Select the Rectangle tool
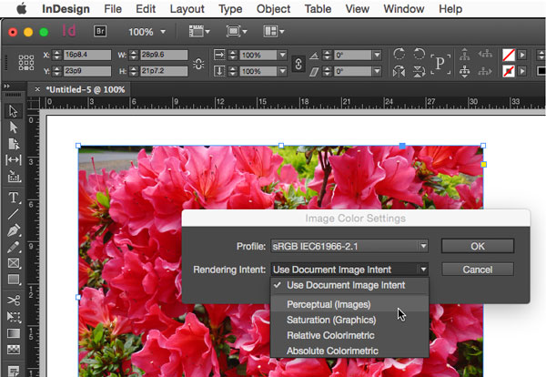The height and width of the screenshot is (377, 546). [14, 280]
